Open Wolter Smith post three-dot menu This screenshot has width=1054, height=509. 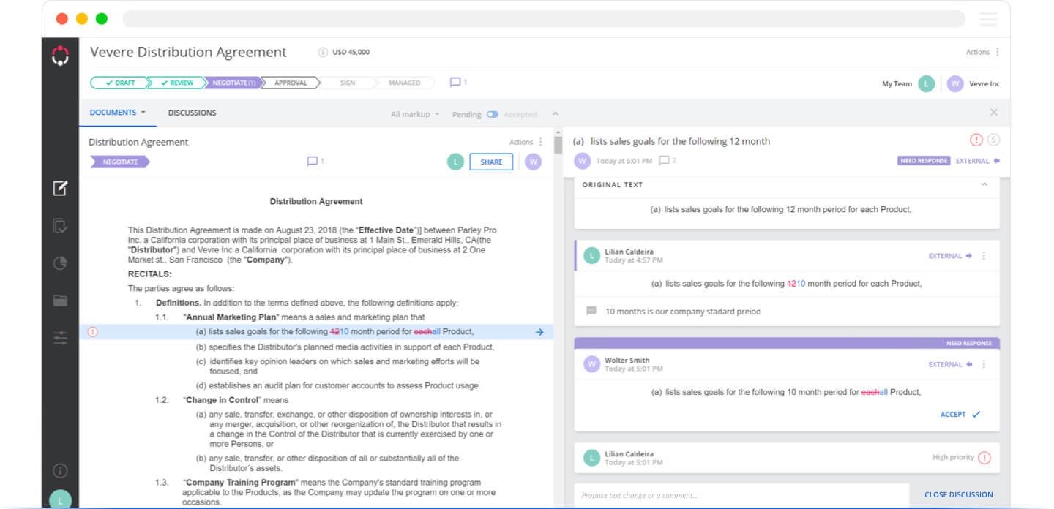(x=984, y=364)
